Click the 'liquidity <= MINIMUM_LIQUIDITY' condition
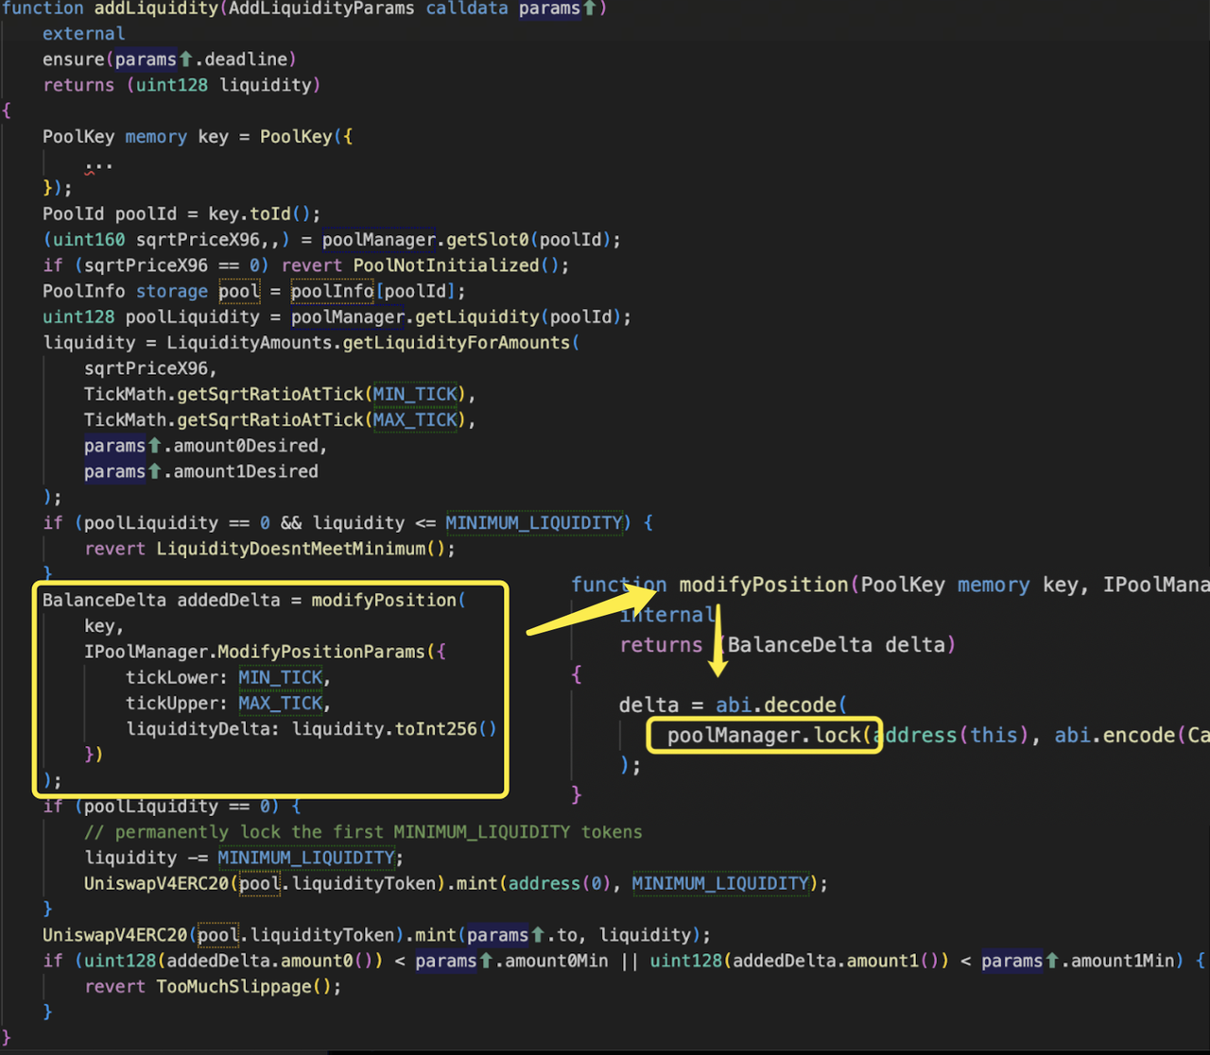The height and width of the screenshot is (1055, 1210). point(468,523)
